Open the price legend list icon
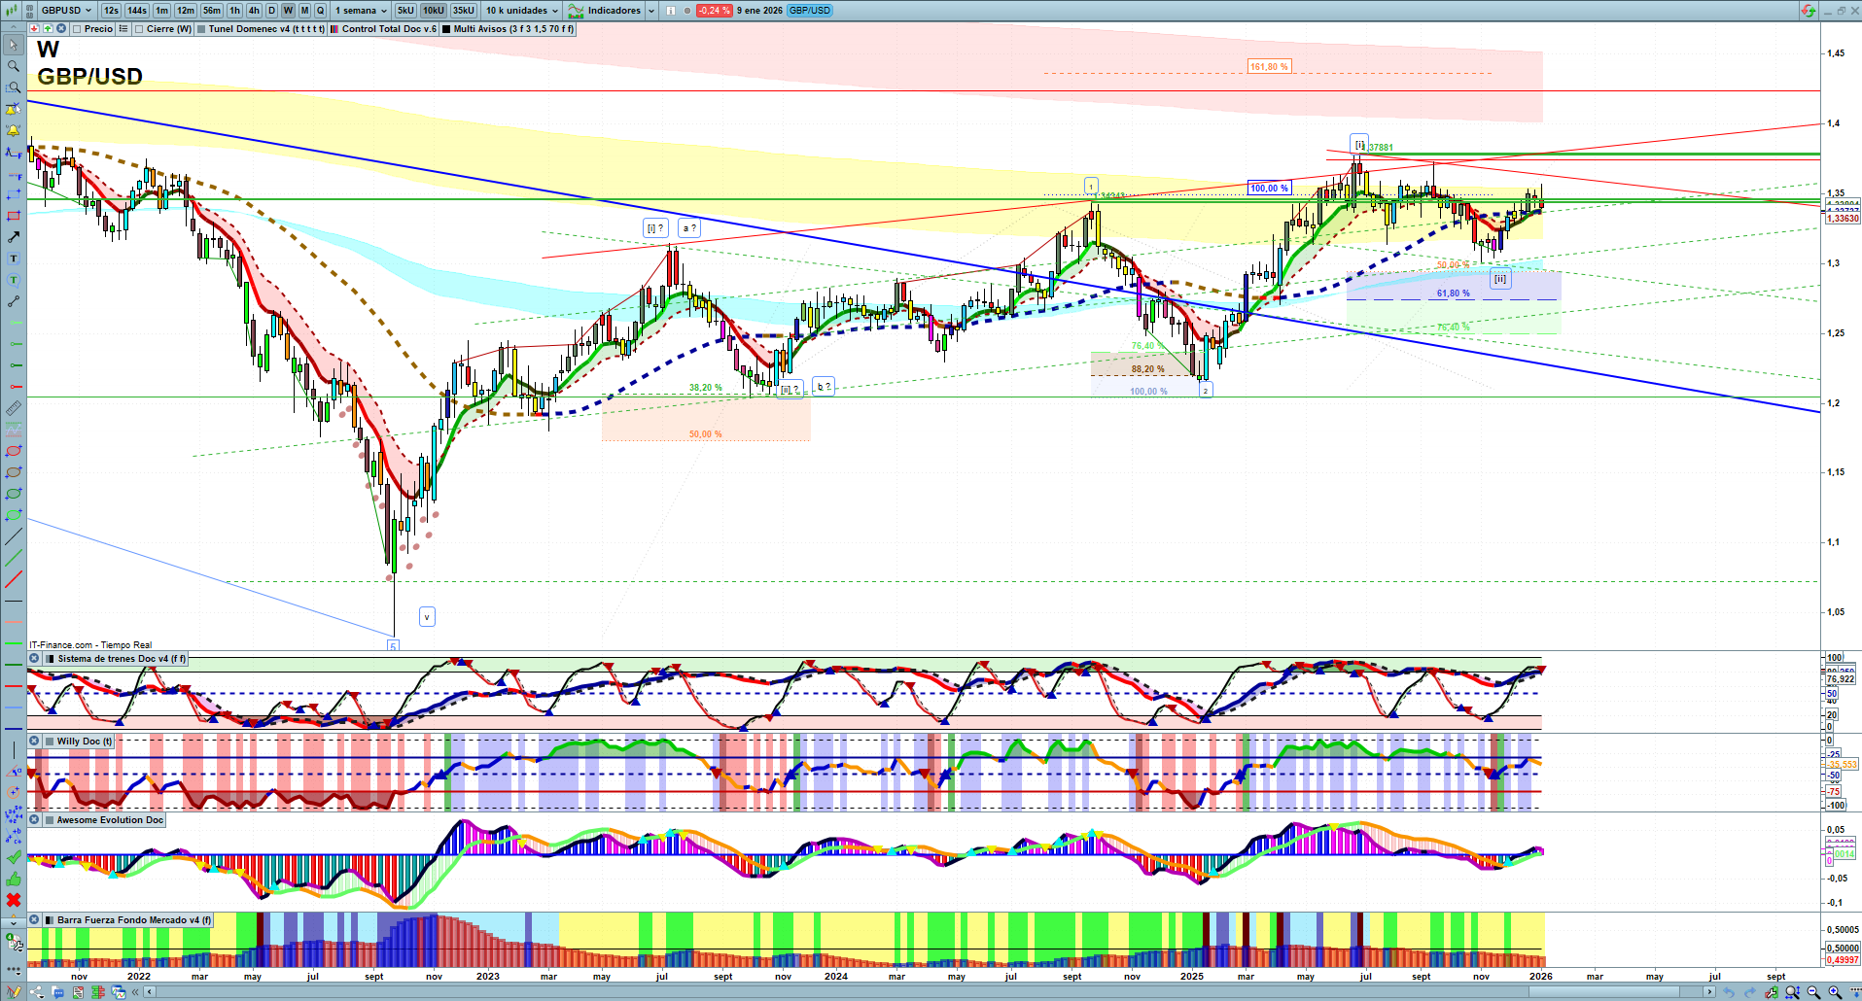The height and width of the screenshot is (1001, 1862). click(123, 29)
